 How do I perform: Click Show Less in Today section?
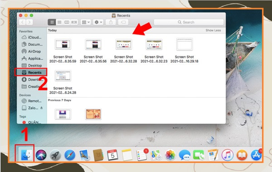pos(213,30)
